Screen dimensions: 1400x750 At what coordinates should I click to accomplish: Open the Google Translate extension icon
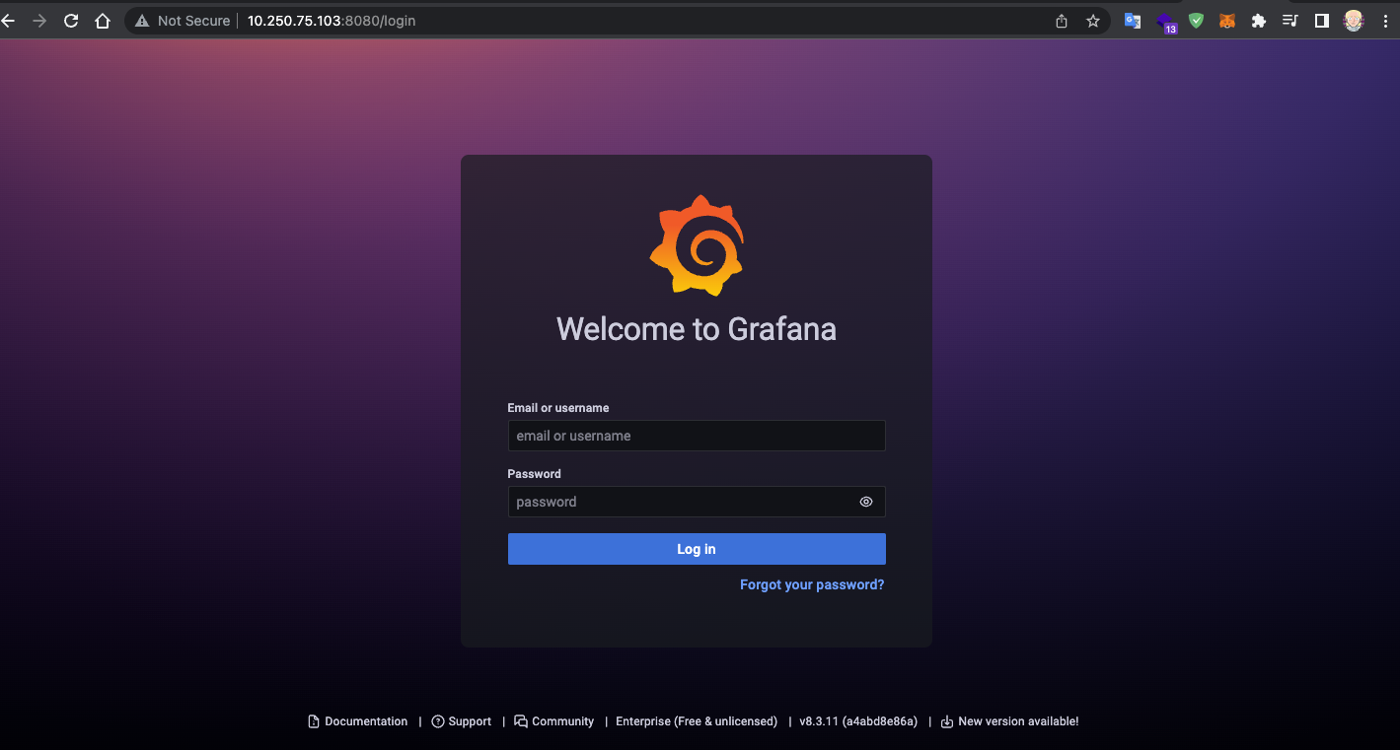click(1133, 21)
